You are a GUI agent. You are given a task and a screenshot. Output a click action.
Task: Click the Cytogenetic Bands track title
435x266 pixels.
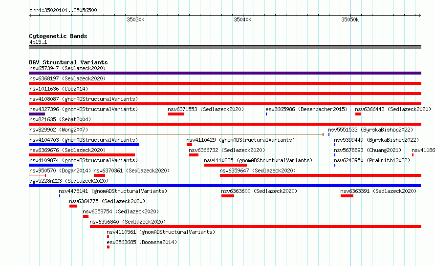tap(58, 36)
